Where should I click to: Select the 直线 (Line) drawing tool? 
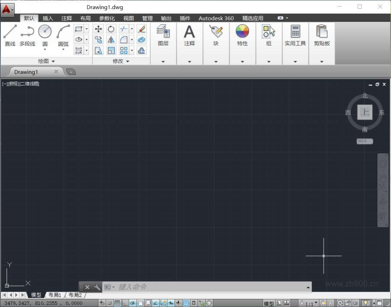tap(10, 34)
